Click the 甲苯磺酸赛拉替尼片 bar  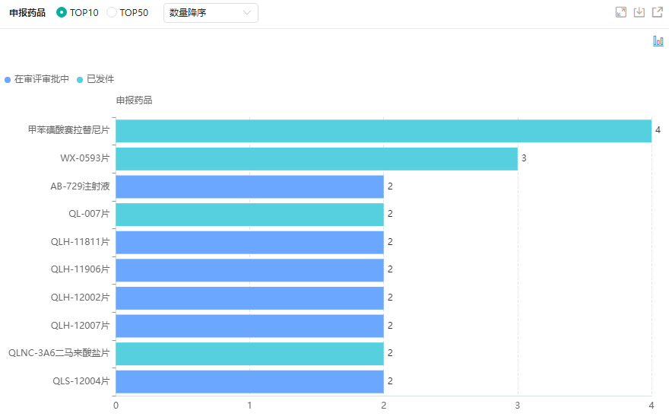tap(383, 131)
